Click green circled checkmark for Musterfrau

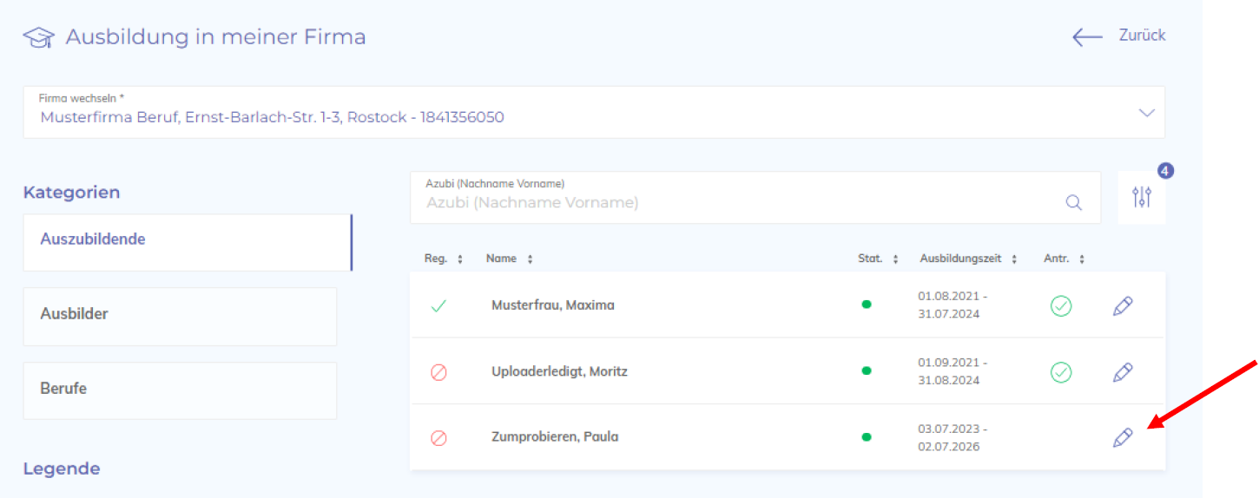1061,305
